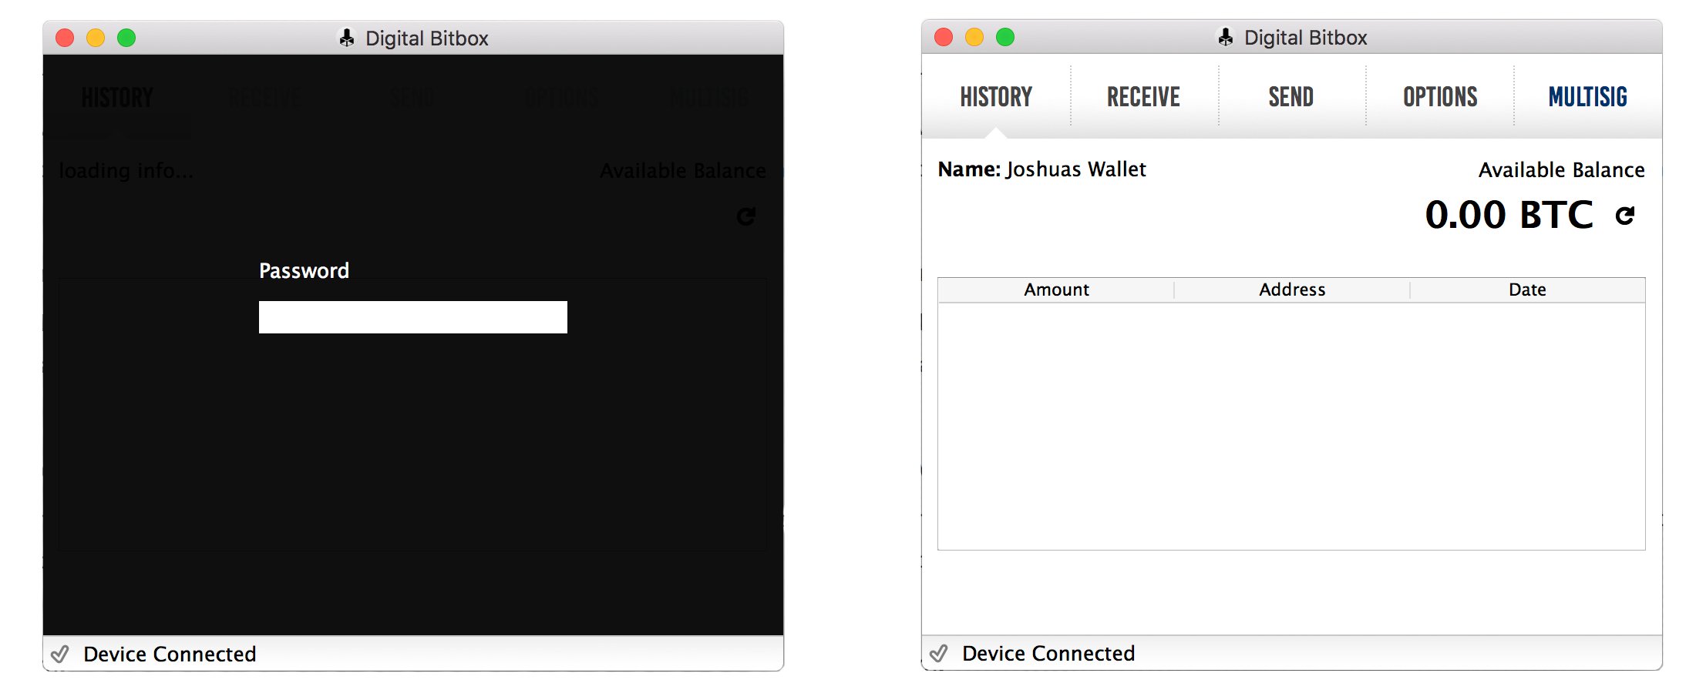Image resolution: width=1696 pixels, height=693 pixels.
Task: Click the Password input field in left window
Action: click(x=412, y=317)
